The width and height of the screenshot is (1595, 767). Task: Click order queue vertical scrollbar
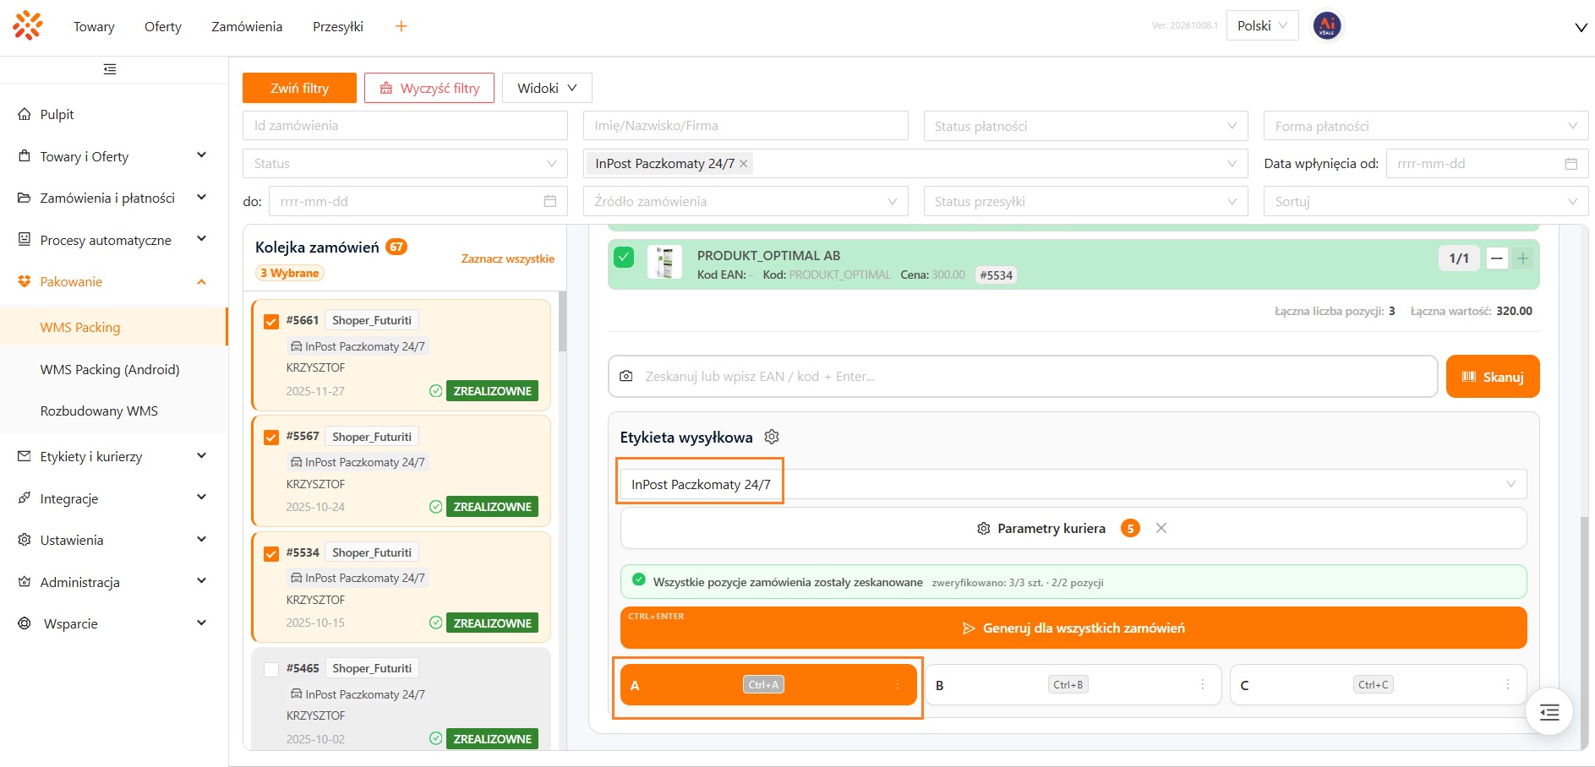(x=563, y=321)
